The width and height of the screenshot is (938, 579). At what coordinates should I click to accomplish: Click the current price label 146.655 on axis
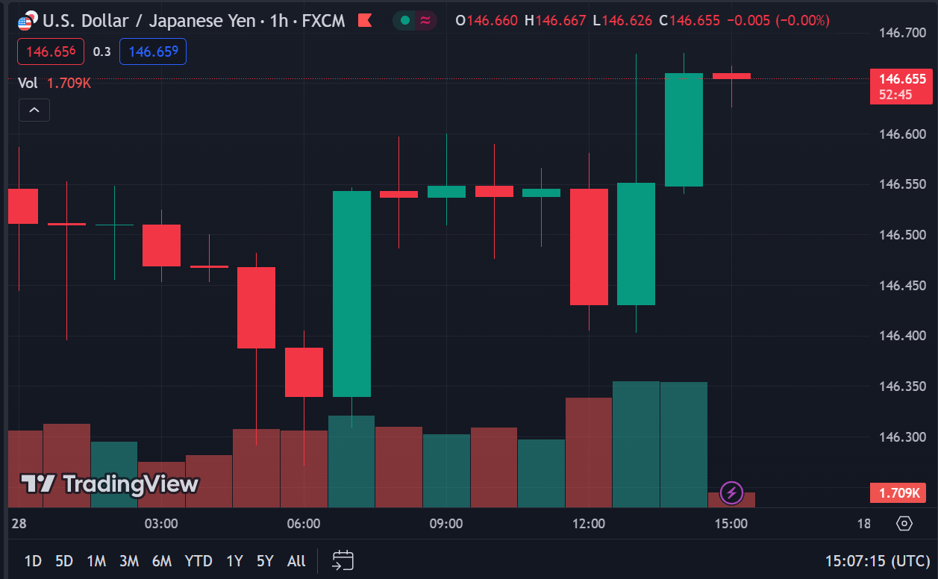(x=901, y=79)
